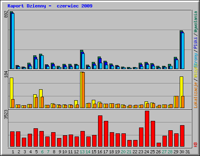Select the cyan Strony bar for day 30
This screenshot has width=200, height=156.
(x=183, y=51)
